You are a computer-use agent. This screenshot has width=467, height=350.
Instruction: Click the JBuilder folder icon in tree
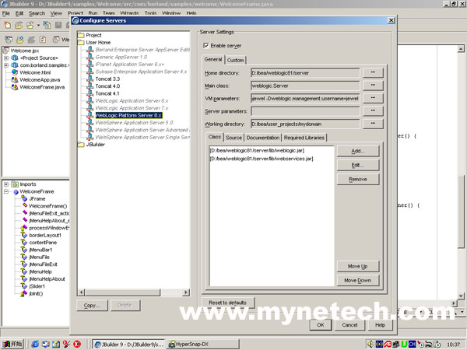tap(81, 145)
